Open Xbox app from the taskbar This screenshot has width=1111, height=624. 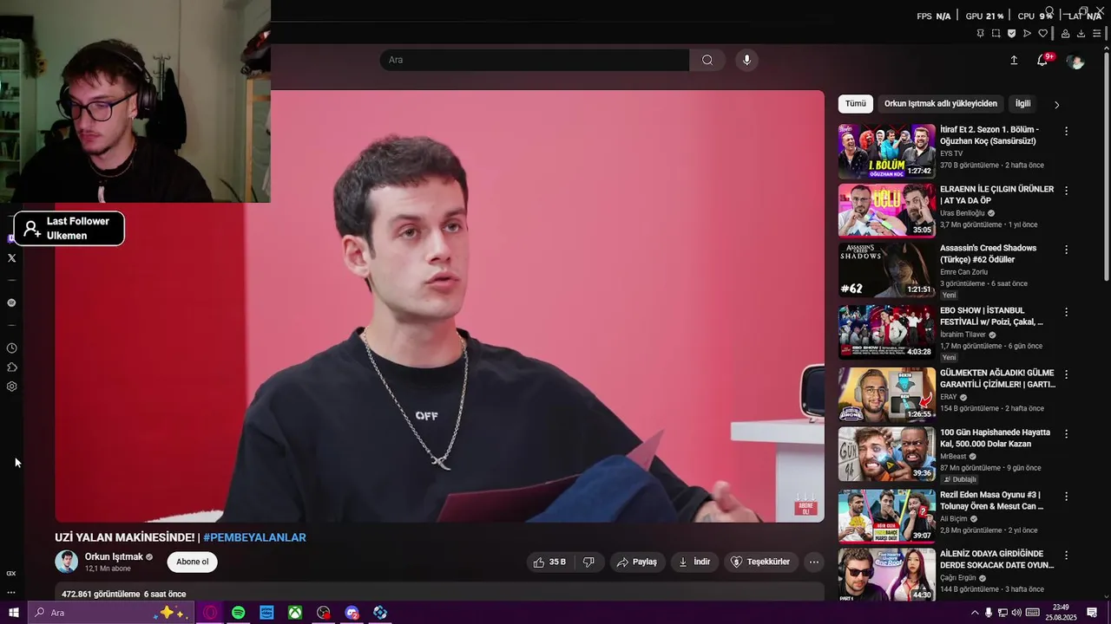pyautogui.click(x=295, y=613)
